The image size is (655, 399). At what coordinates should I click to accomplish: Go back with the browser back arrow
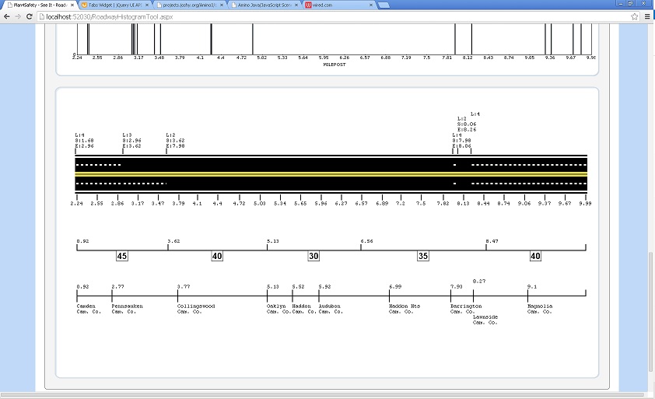[x=7, y=16]
